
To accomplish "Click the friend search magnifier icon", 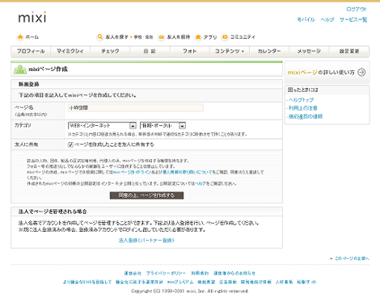I will click(x=100, y=37).
